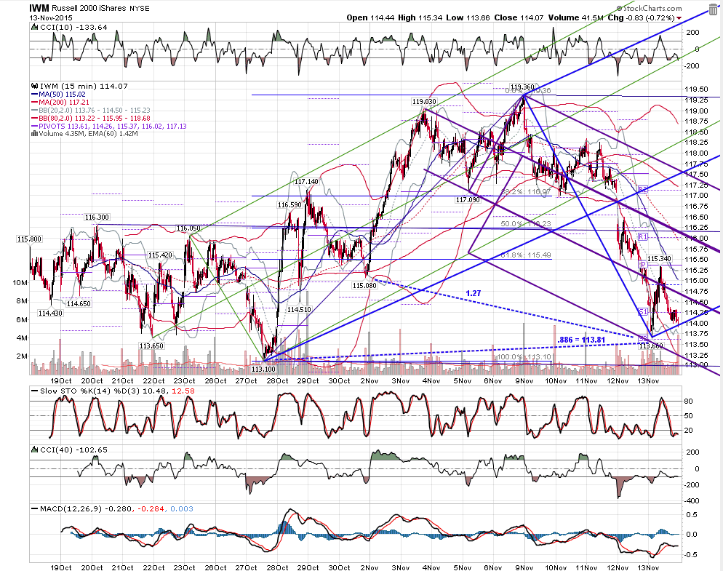This screenshot has height=571, width=723.
Task: Click the MA(50) 115.02 legend entry
Action: 59,94
